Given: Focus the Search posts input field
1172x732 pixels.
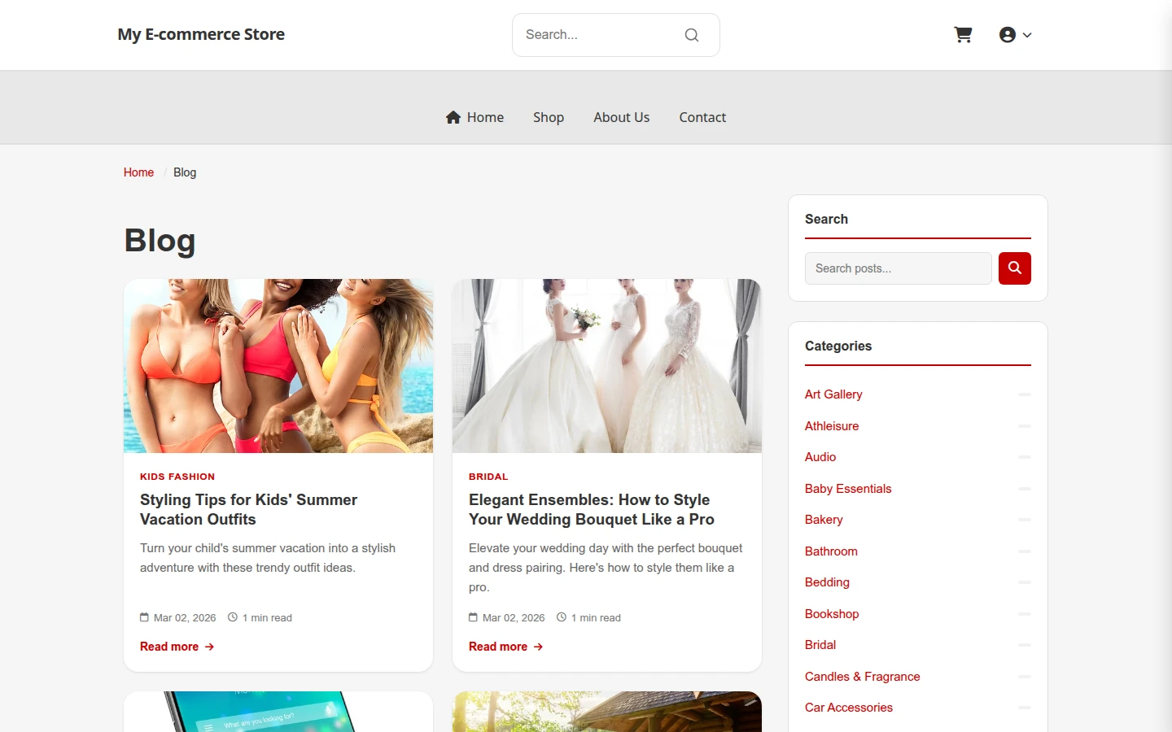Looking at the screenshot, I should click(899, 268).
